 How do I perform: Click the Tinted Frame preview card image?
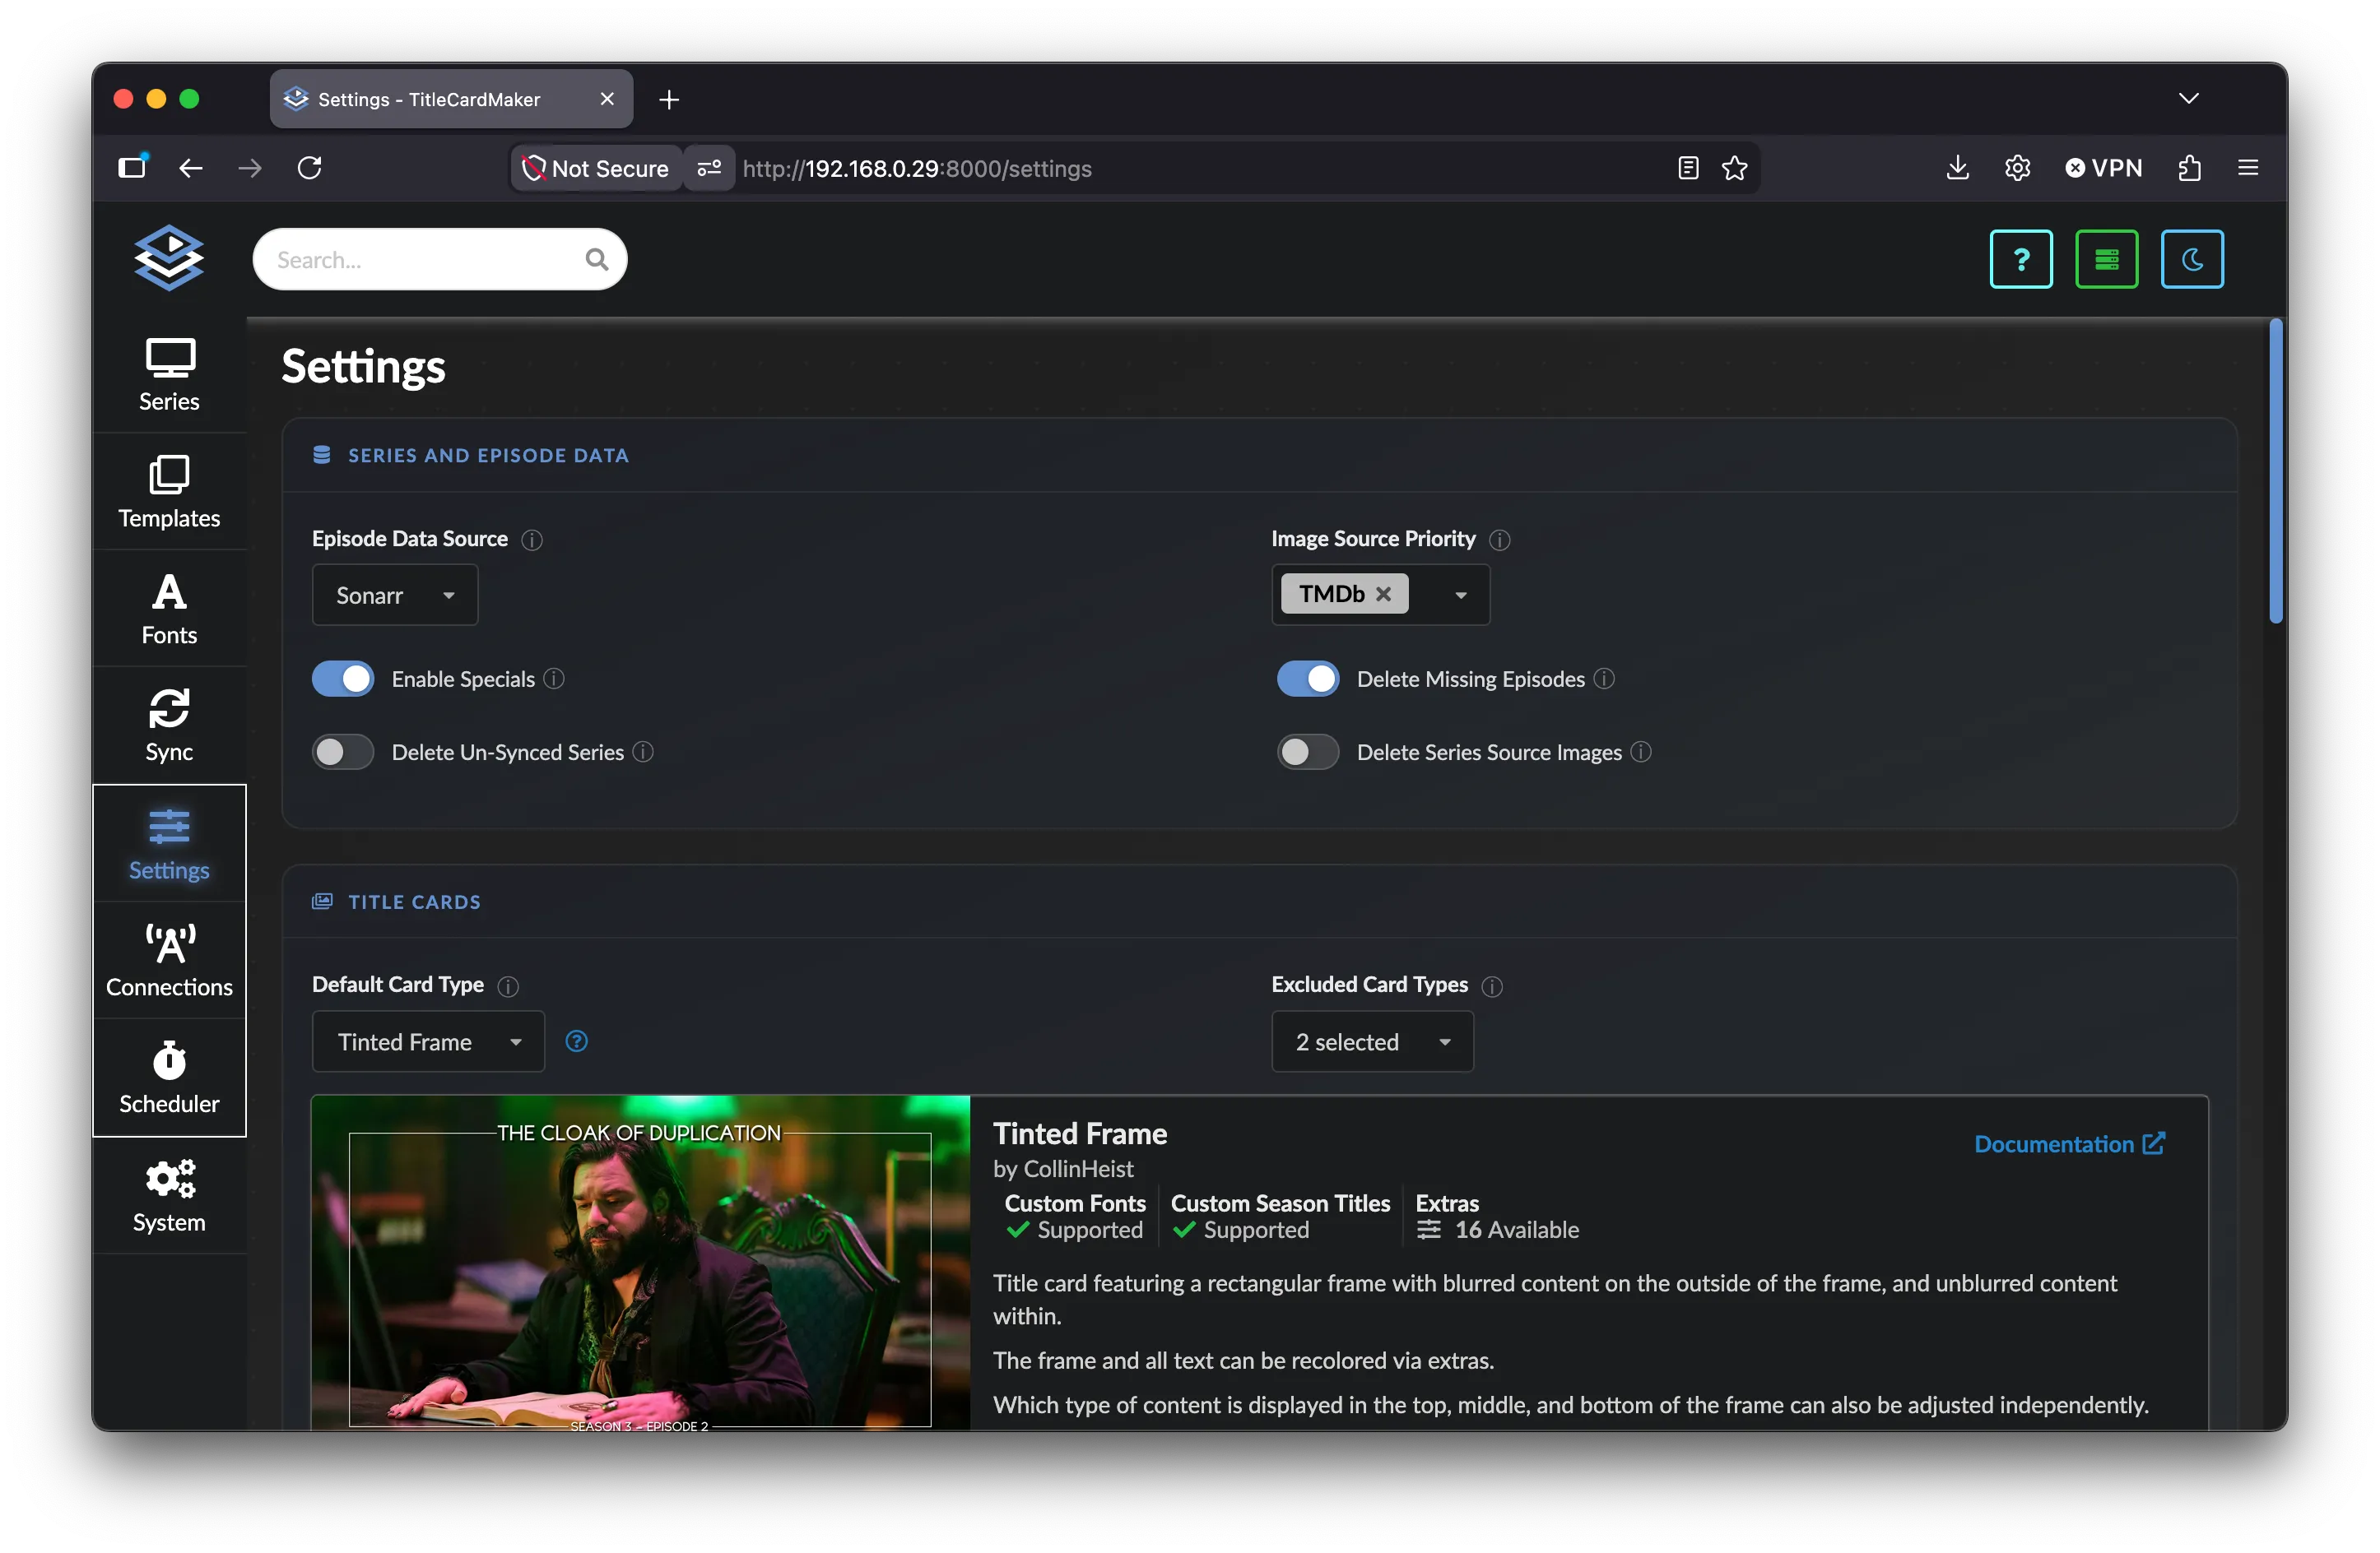640,1263
